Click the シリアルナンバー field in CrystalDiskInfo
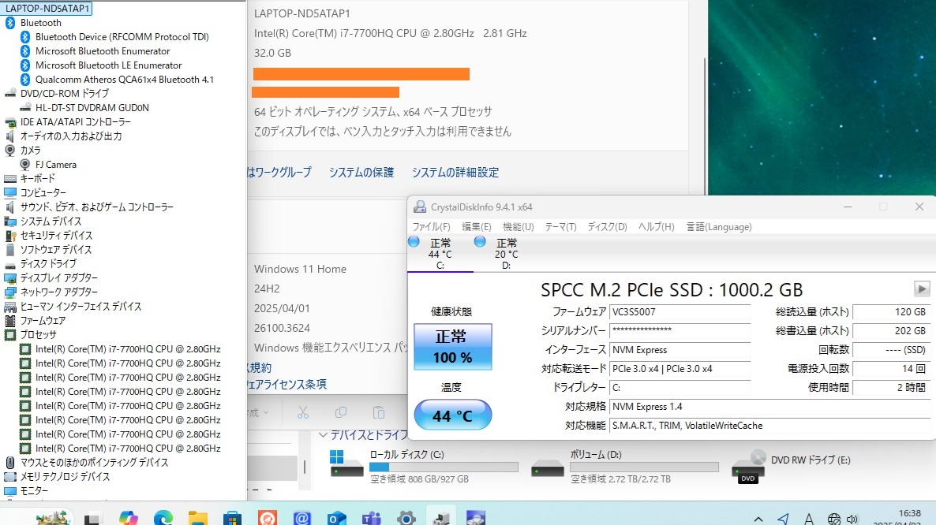 (x=680, y=330)
